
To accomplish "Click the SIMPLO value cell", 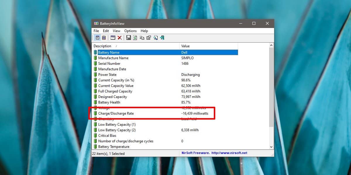I will [x=187, y=58].
